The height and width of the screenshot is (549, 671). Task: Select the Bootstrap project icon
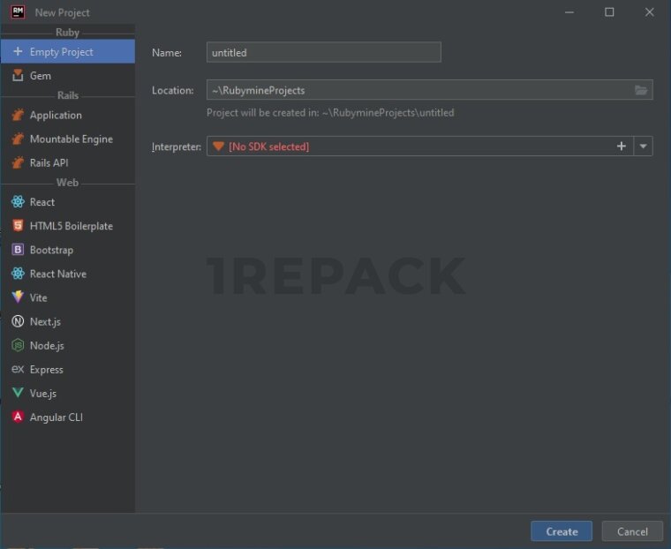(x=18, y=250)
